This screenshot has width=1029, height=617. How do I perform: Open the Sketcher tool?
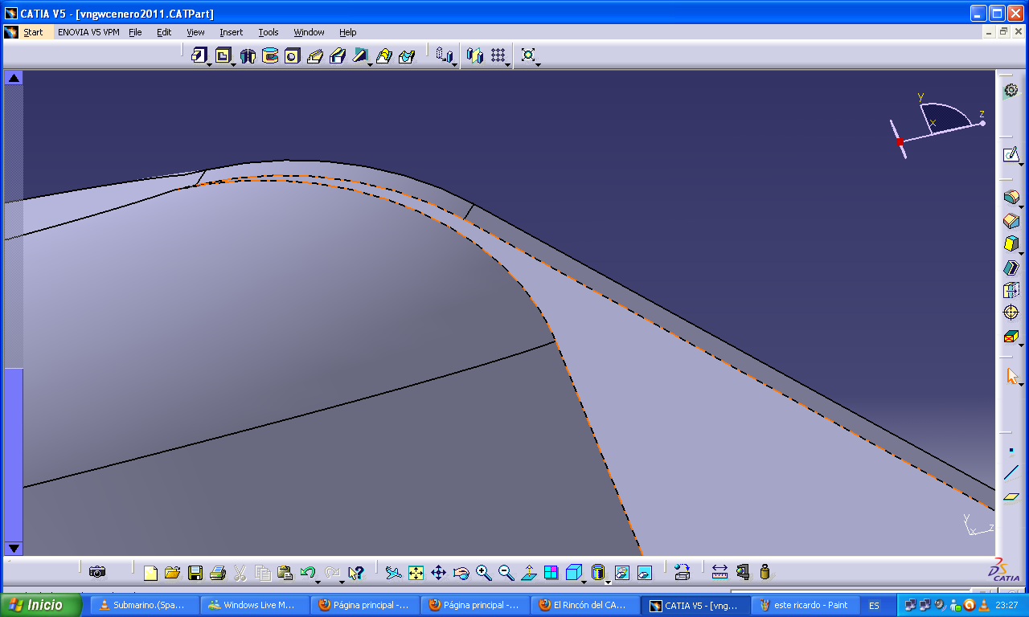pos(1011,154)
